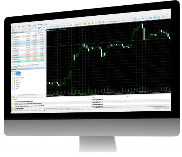The width and height of the screenshot is (182, 157).
Task: Toggle chart auto scroll
Action: pyautogui.click(x=155, y=17)
